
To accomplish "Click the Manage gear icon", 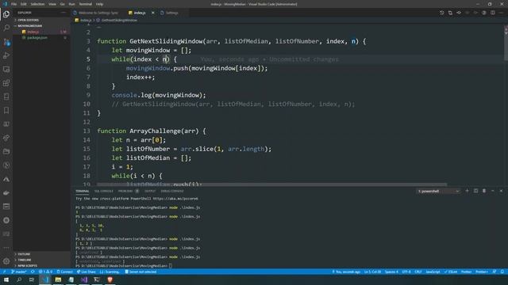I will tap(6, 260).
